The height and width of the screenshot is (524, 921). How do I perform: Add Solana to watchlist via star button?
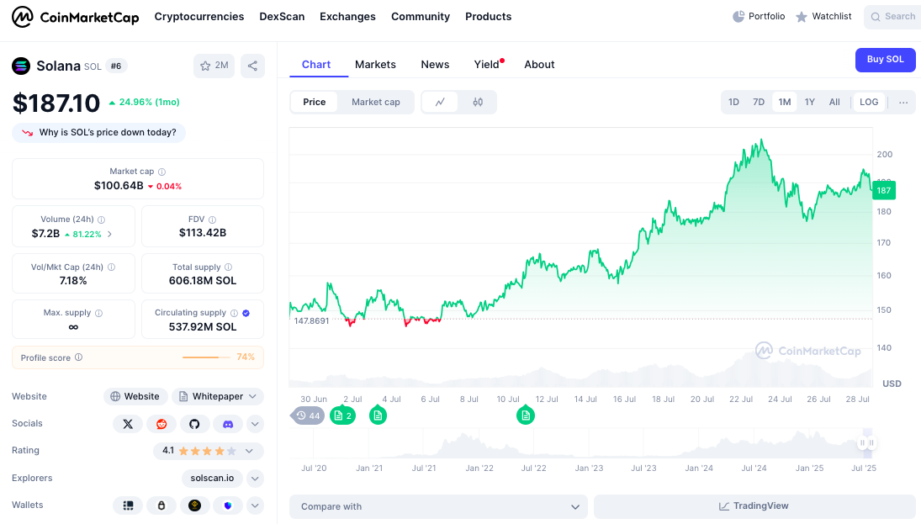214,66
